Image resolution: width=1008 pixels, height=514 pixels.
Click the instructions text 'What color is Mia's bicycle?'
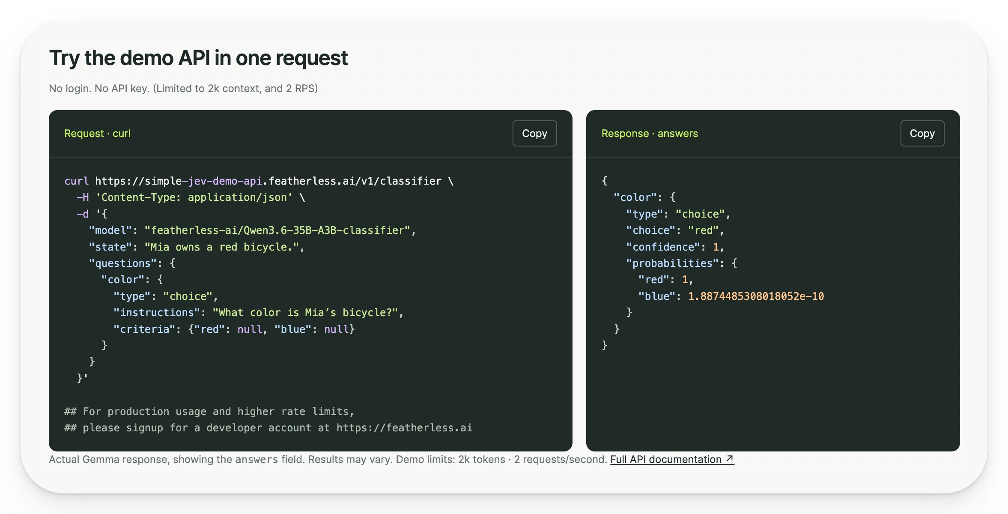(305, 312)
